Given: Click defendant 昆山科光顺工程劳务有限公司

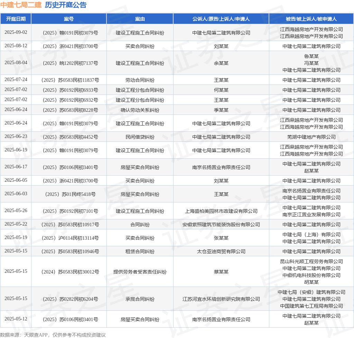Looking at the screenshot, I should 311,261.
